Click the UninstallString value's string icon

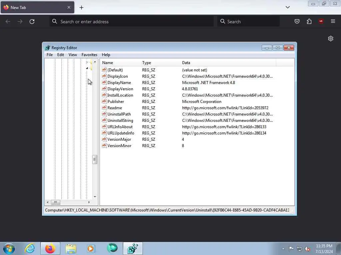click(104, 120)
